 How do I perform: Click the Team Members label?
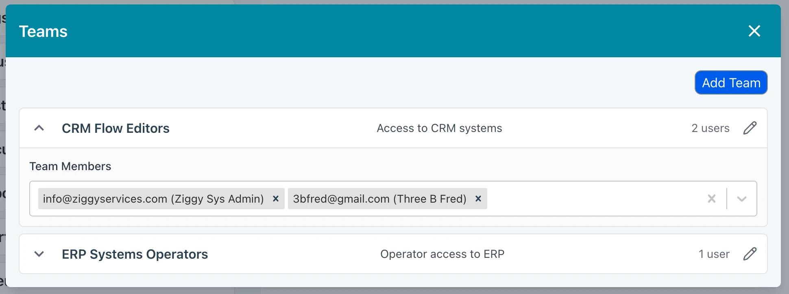(x=70, y=166)
